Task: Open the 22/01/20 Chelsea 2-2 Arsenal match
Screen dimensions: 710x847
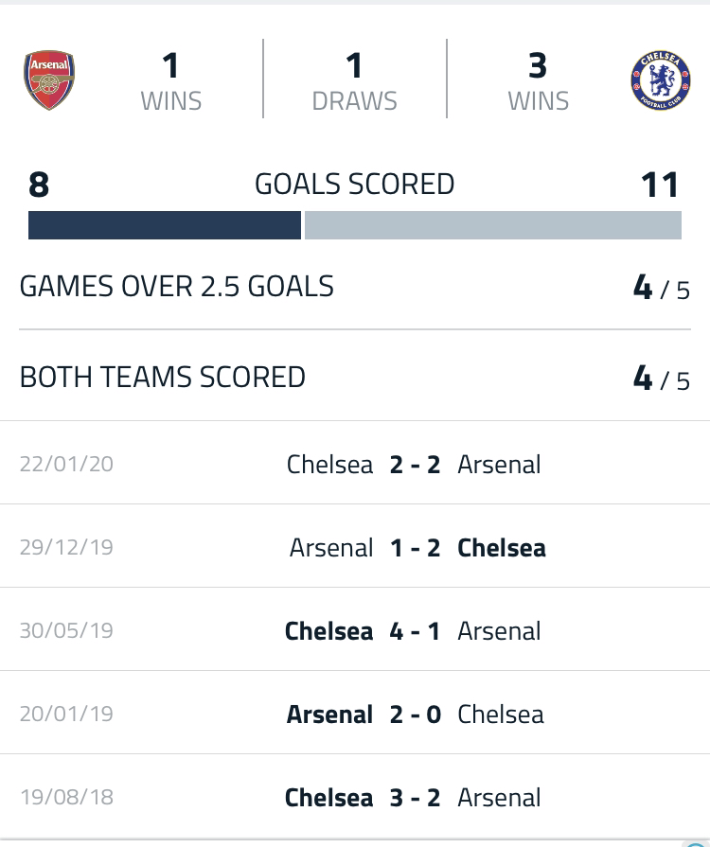Action: [x=355, y=464]
